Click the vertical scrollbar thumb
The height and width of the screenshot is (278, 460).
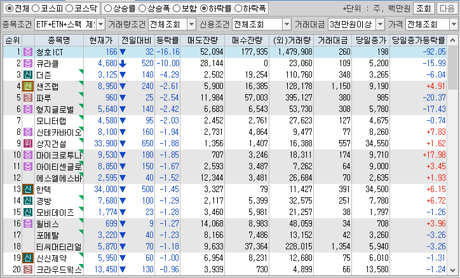[x=452, y=67]
